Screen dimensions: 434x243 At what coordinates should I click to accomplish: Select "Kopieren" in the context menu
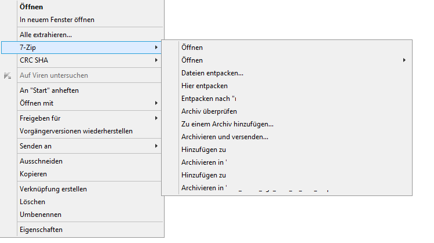click(x=33, y=174)
